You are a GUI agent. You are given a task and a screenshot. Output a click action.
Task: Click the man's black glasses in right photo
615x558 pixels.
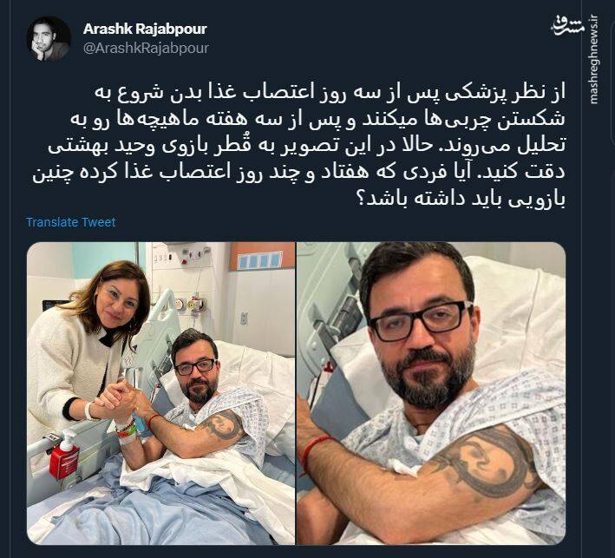pyautogui.click(x=421, y=320)
